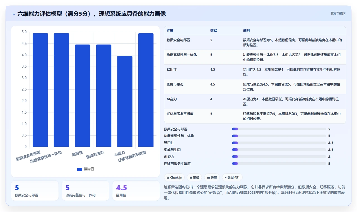
Task: Select the 迁移与服务平滑度 table row name
Action: pos(180,114)
